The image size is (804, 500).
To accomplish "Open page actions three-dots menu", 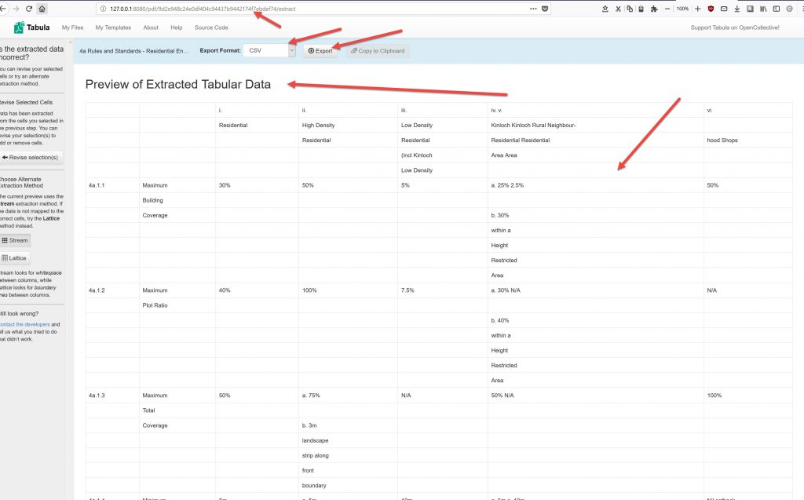I will [x=534, y=9].
